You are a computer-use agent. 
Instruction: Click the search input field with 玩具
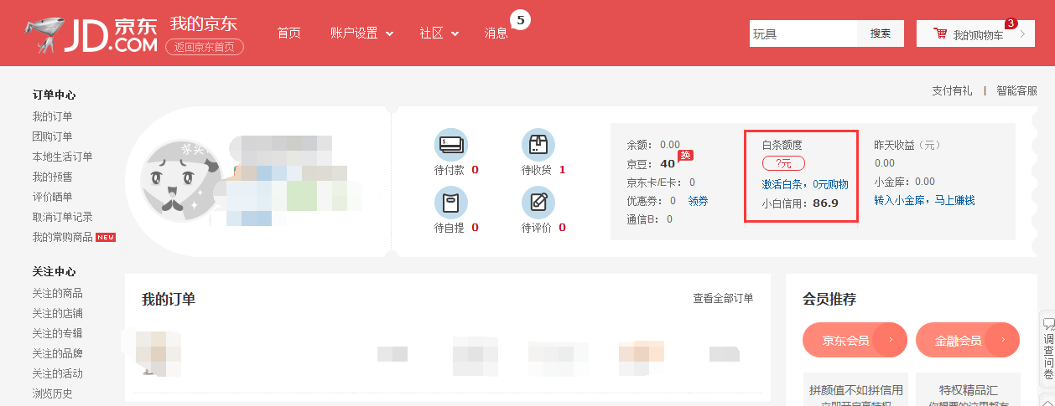coord(803,33)
